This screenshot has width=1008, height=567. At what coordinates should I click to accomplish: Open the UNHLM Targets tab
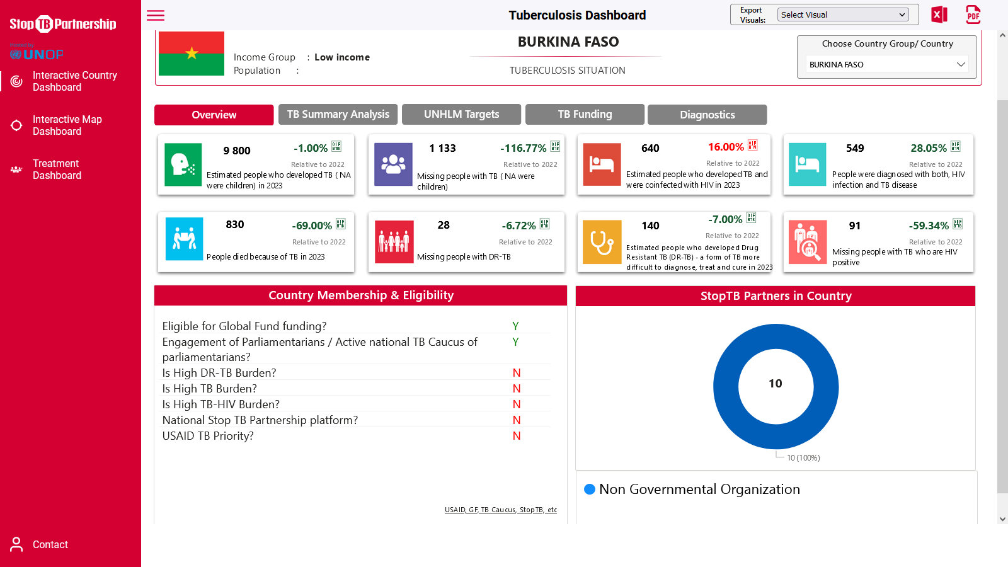click(x=461, y=115)
